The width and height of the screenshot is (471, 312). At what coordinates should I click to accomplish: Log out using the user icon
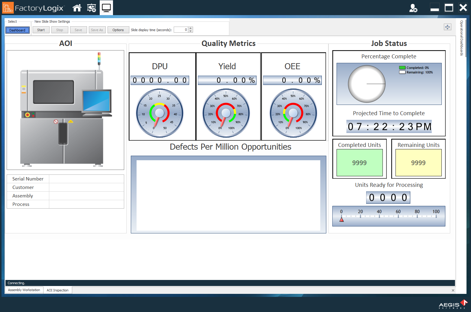pyautogui.click(x=413, y=8)
